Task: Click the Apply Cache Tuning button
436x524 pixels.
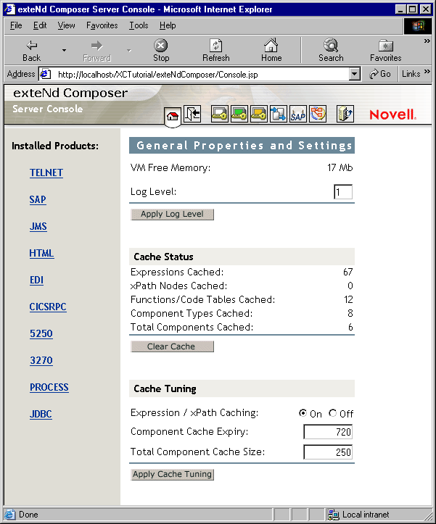Action: click(172, 474)
